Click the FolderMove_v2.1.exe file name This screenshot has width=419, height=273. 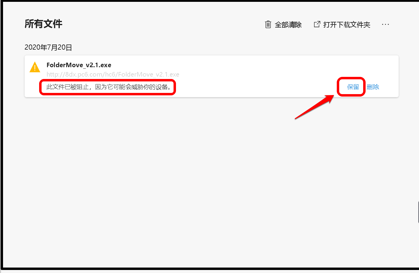coord(79,65)
